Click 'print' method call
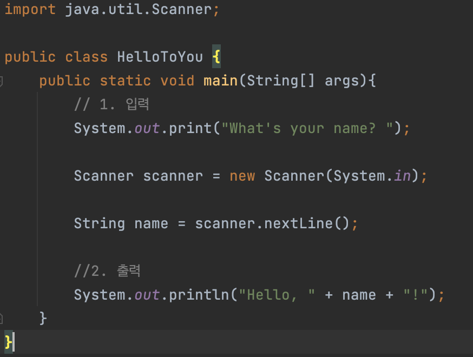This screenshot has height=357, width=473. pyautogui.click(x=190, y=128)
